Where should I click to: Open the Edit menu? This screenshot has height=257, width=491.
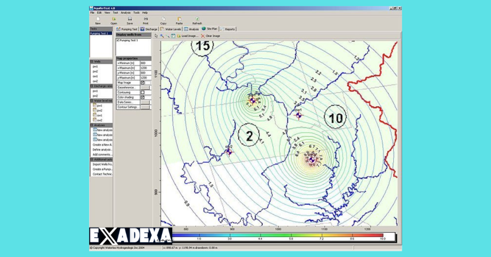click(99, 13)
